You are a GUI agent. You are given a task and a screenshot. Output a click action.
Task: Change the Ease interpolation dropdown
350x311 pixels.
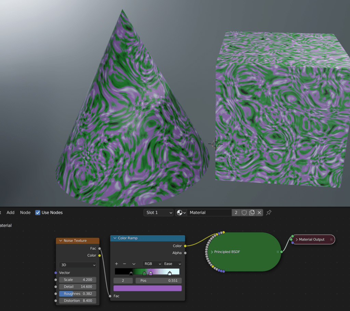pyautogui.click(x=172, y=264)
